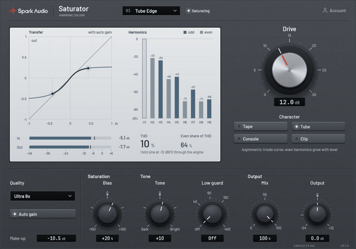Open the Ultra 8x quality dropdown
The image size is (356, 249).
42,196
